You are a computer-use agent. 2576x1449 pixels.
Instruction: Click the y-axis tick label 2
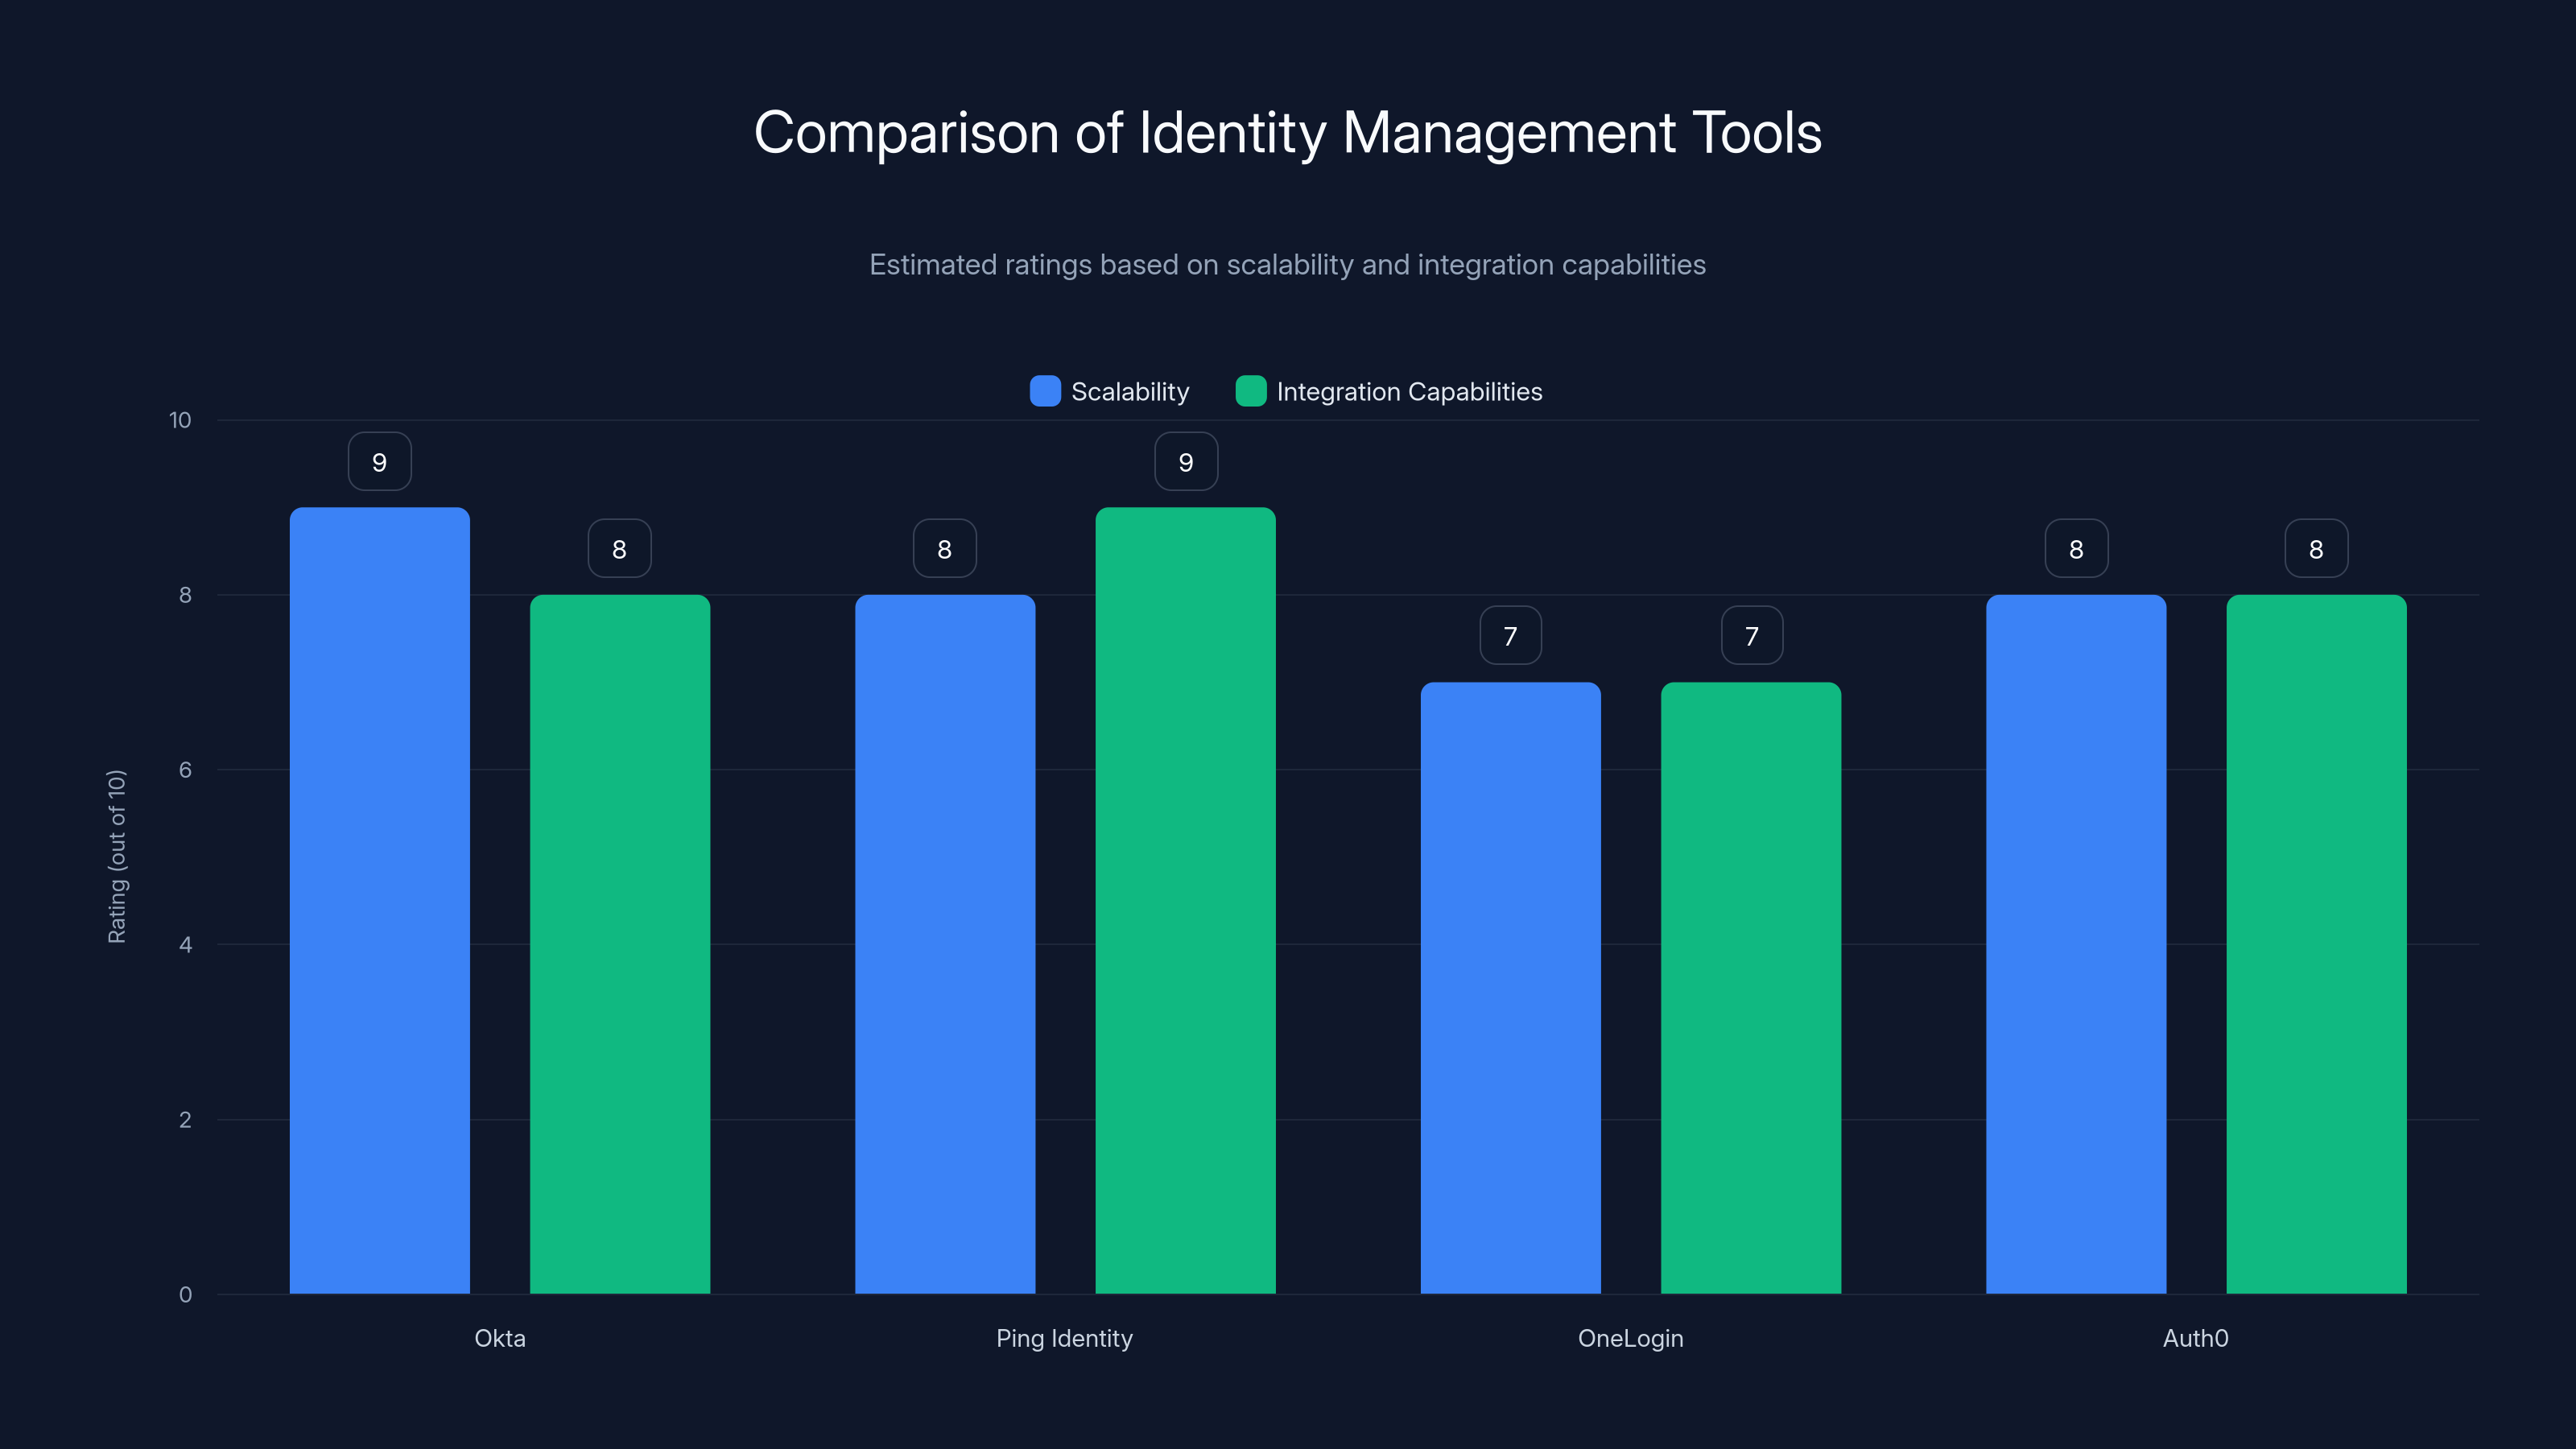click(185, 1120)
